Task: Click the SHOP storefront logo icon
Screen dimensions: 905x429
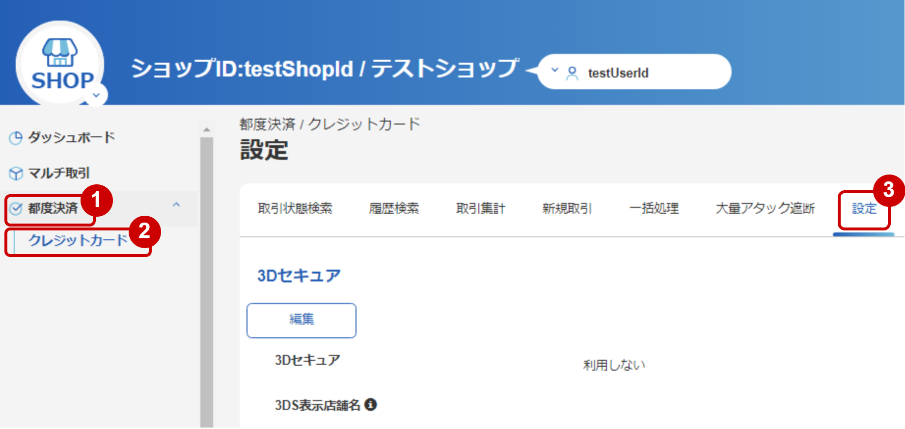Action: (x=59, y=53)
